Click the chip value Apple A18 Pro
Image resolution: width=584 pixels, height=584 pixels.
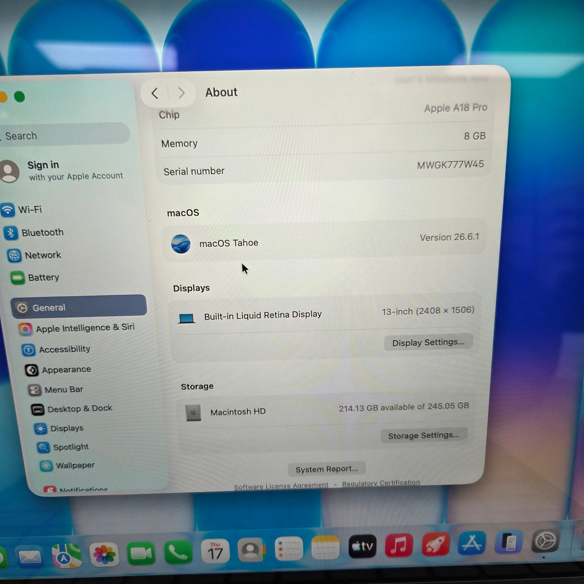pos(456,108)
